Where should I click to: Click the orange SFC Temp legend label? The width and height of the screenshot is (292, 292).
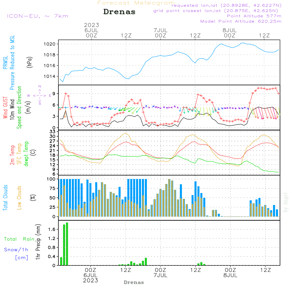click(19, 154)
